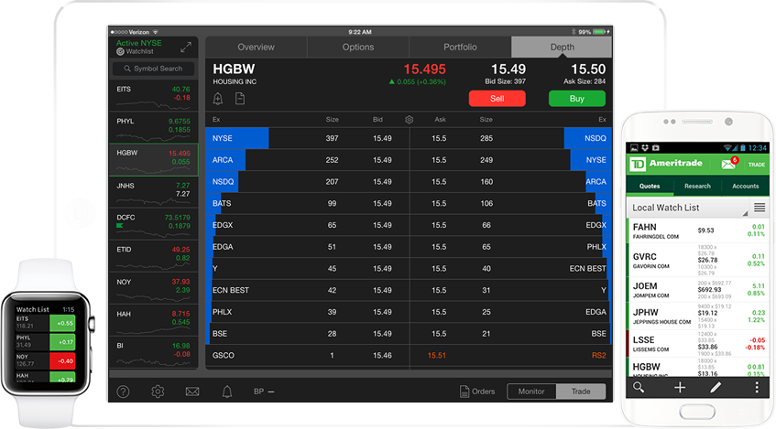Viewport: 776px width, 429px height.
Task: Switch to the Overview tab
Action: 256,47
